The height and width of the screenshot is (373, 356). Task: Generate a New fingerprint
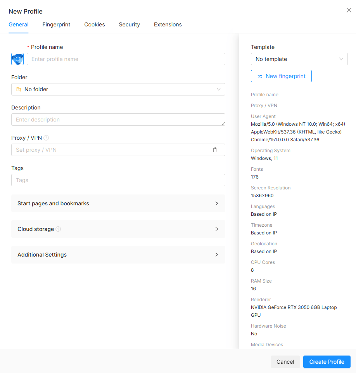tap(281, 76)
